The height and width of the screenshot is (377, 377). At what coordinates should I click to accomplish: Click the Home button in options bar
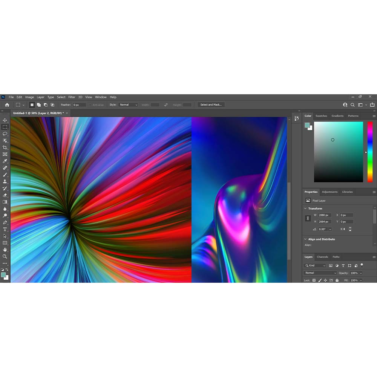pos(7,105)
